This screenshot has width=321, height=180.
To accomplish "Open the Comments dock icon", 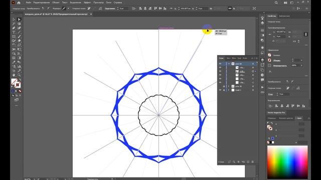I will pyautogui.click(x=262, y=80).
